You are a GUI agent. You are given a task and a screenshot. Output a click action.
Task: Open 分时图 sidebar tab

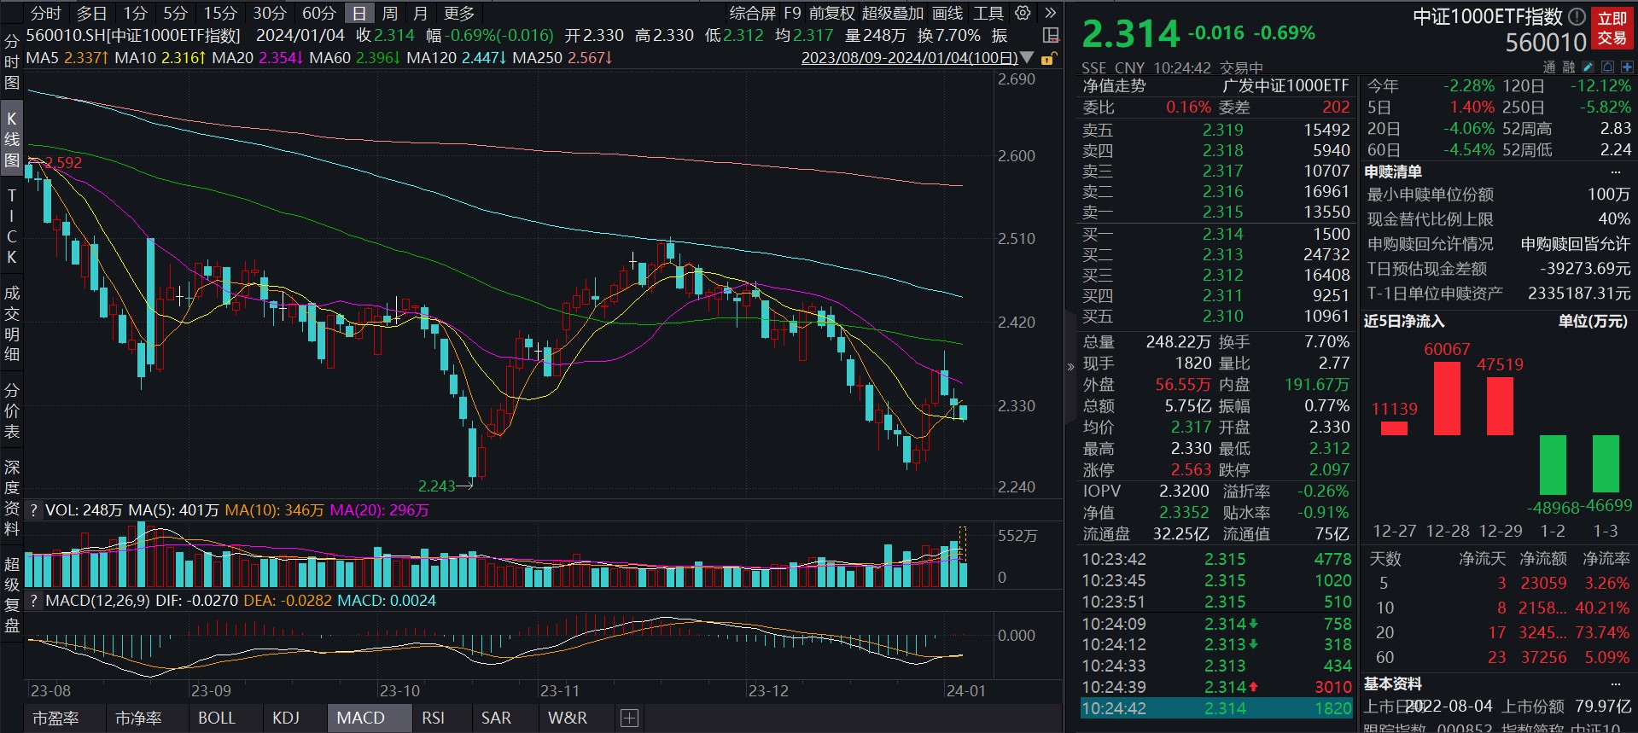[x=11, y=61]
